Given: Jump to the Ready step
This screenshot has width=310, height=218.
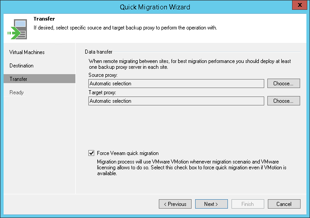Looking at the screenshot, I should (17, 92).
